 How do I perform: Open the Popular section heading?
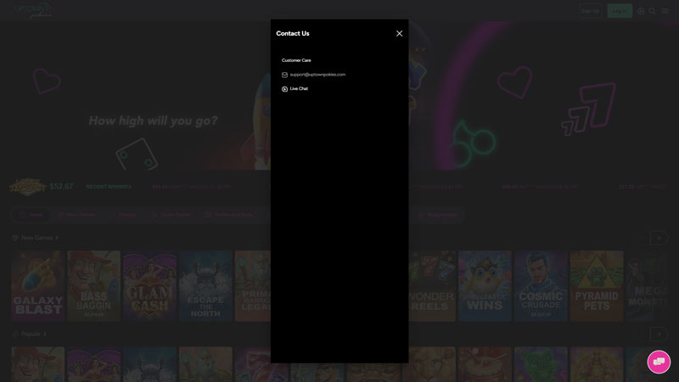[x=31, y=334]
